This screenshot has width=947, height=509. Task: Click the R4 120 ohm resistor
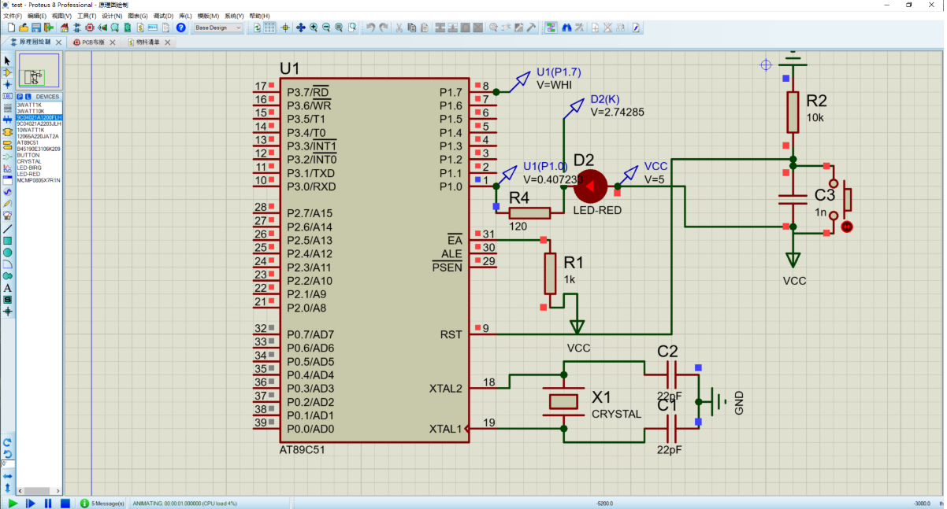point(529,212)
